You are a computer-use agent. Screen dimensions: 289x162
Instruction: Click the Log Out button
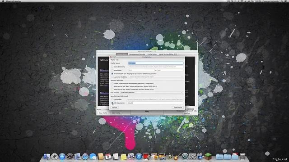186,113
